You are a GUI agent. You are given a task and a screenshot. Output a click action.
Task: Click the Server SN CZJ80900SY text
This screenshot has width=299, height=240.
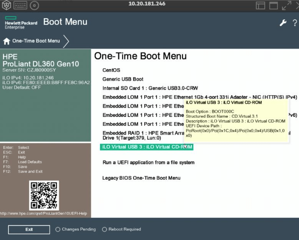click(29, 70)
